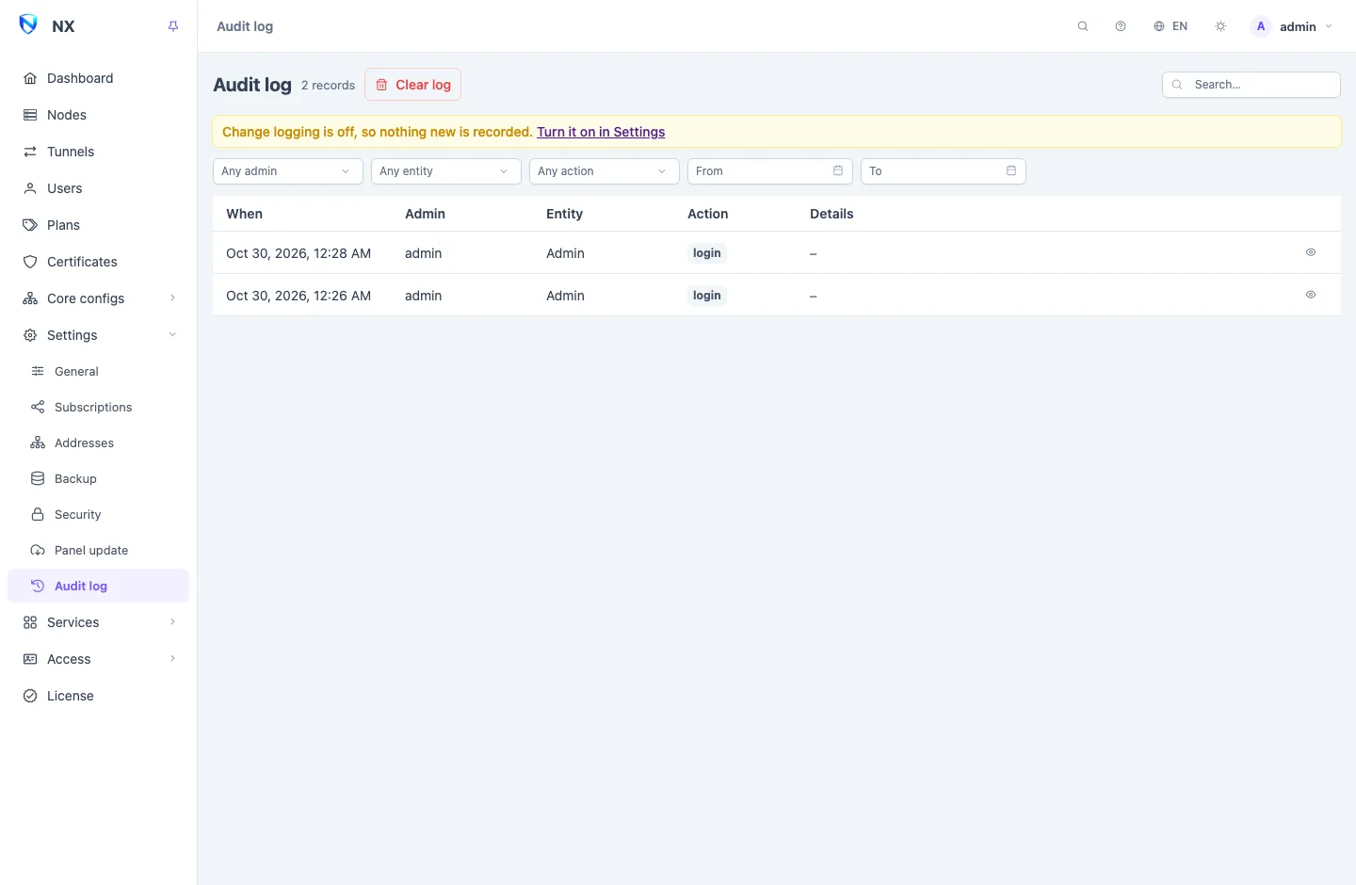Go to Dashboard in the sidebar
The image size is (1356, 885).
tap(98, 78)
